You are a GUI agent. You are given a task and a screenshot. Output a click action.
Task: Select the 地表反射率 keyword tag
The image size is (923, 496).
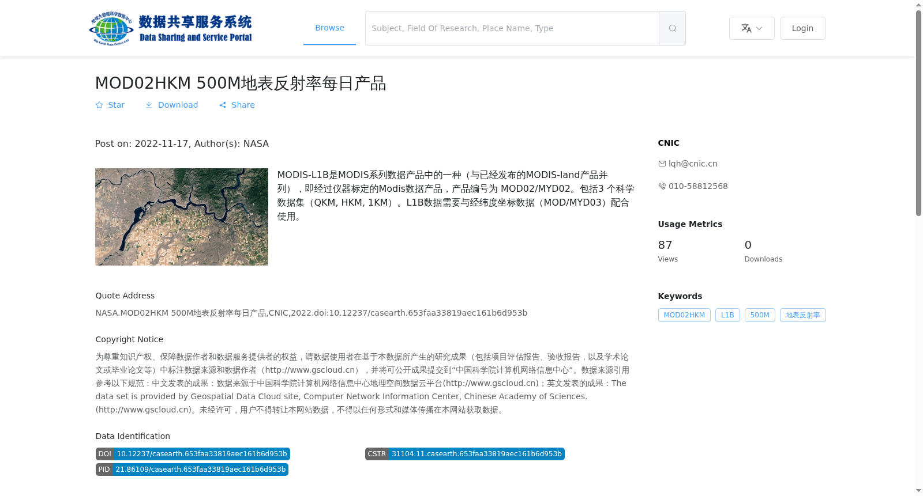803,315
